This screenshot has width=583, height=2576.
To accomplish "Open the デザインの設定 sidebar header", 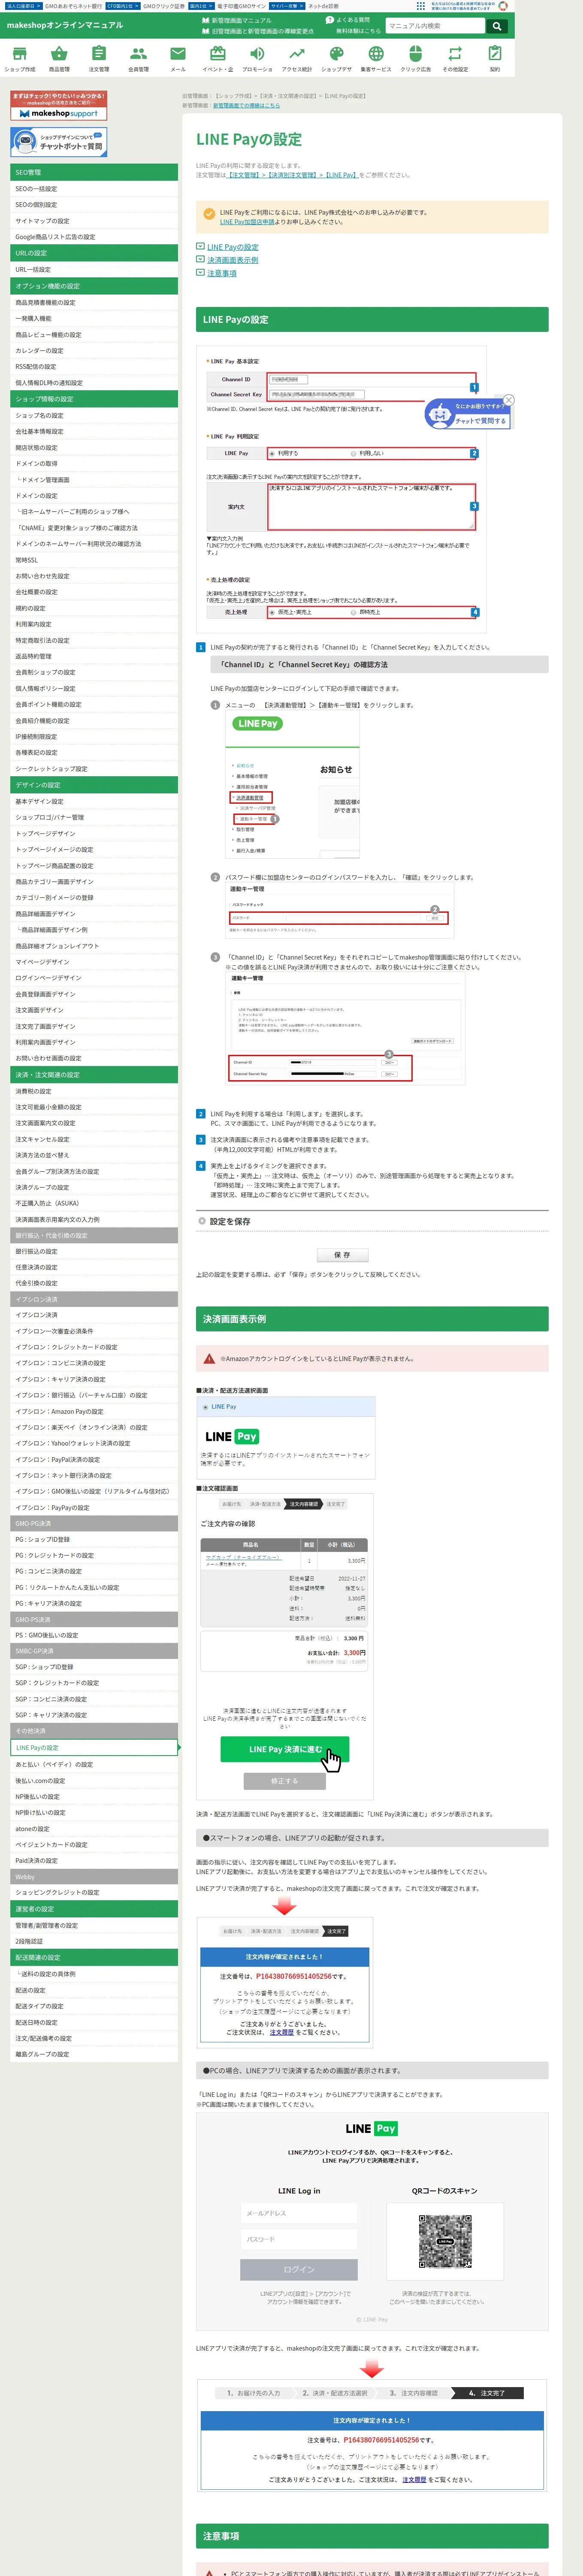I will tap(94, 785).
